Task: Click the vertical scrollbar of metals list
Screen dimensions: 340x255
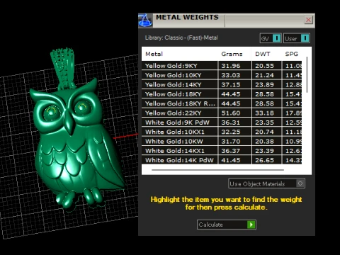Action: coord(307,74)
